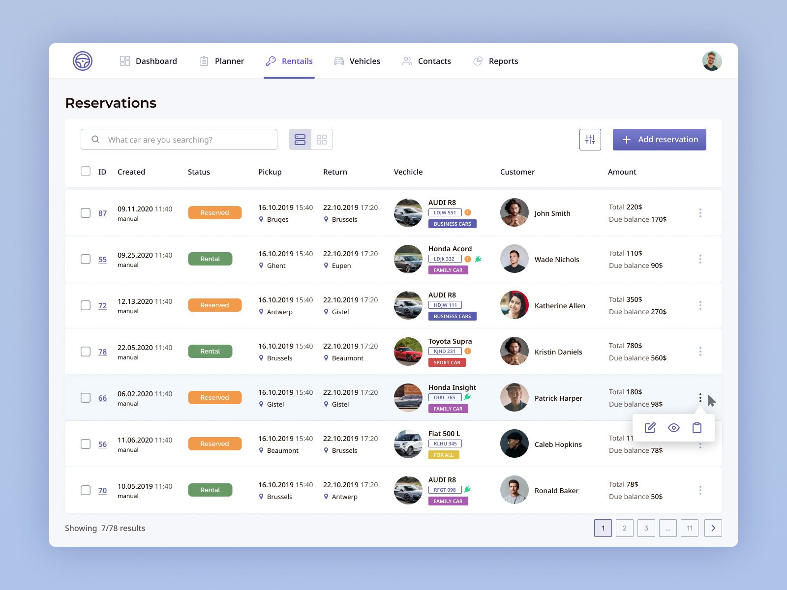The image size is (787, 590).
Task: Open reservation 72 via its ID link
Action: click(102, 305)
